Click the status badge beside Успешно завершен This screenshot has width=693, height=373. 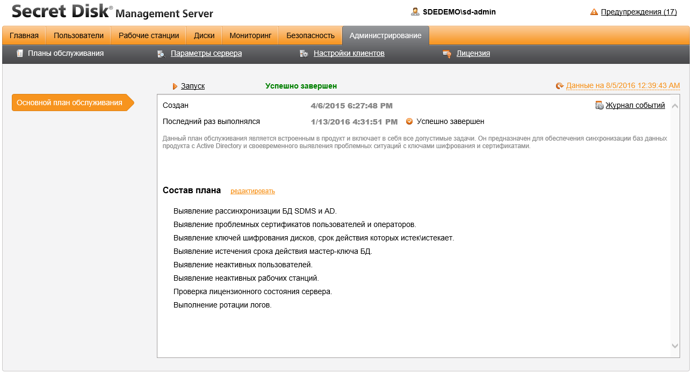(409, 121)
